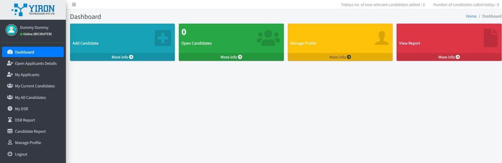Click More info under Add Candidate
The height and width of the screenshot is (163, 502).
point(122,57)
